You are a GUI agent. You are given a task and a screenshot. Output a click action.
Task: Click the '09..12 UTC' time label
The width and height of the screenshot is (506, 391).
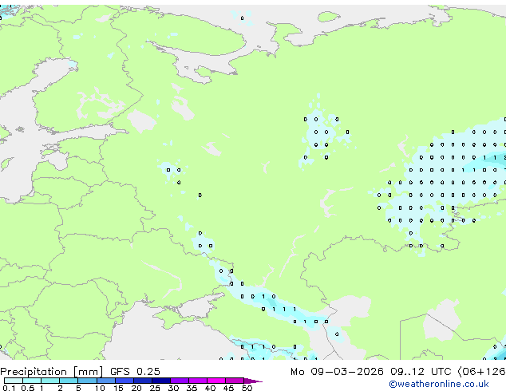[x=421, y=372]
